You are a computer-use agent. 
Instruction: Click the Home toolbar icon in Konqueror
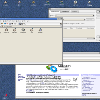click(2, 24)
